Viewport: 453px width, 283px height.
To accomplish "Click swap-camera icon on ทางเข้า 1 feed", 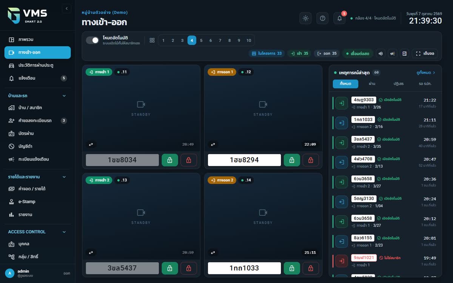I will coord(91,144).
